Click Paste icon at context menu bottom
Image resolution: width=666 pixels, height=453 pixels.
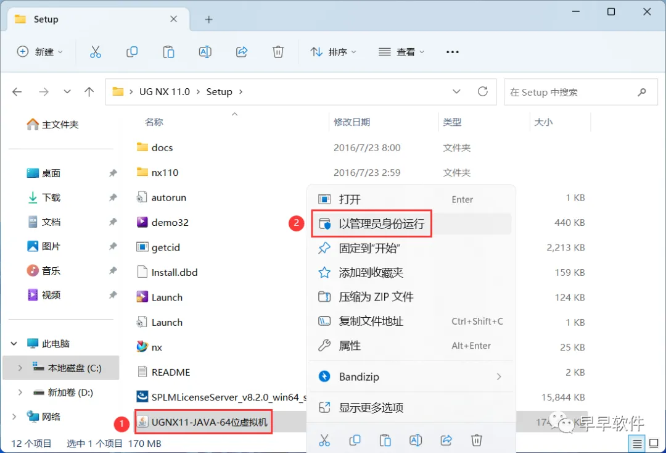click(385, 440)
